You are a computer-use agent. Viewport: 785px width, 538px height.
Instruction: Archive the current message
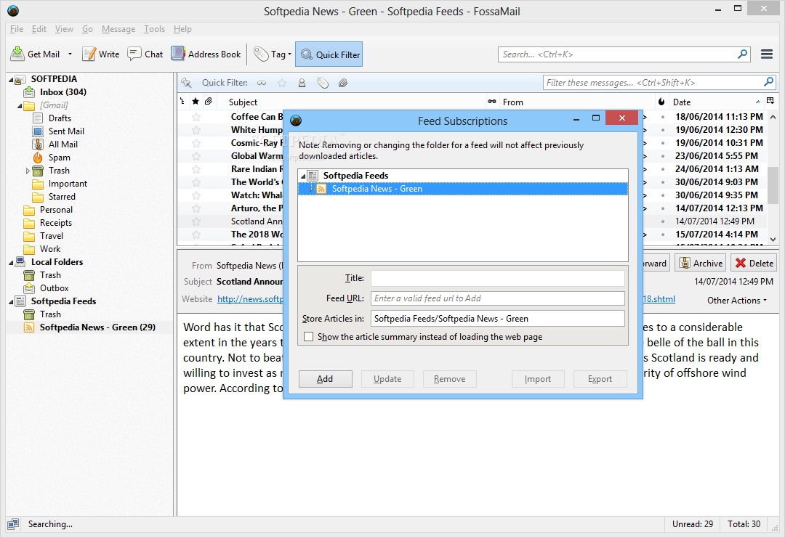pos(701,263)
